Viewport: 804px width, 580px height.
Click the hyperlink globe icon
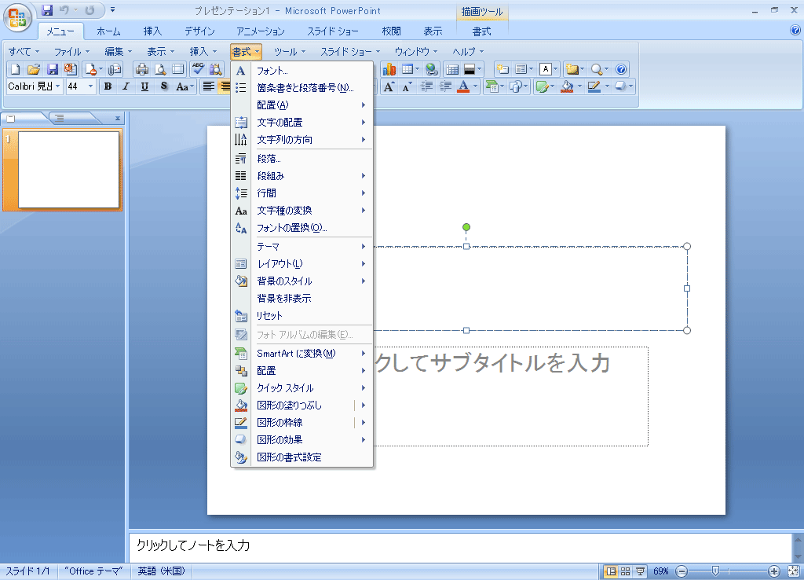pos(432,69)
